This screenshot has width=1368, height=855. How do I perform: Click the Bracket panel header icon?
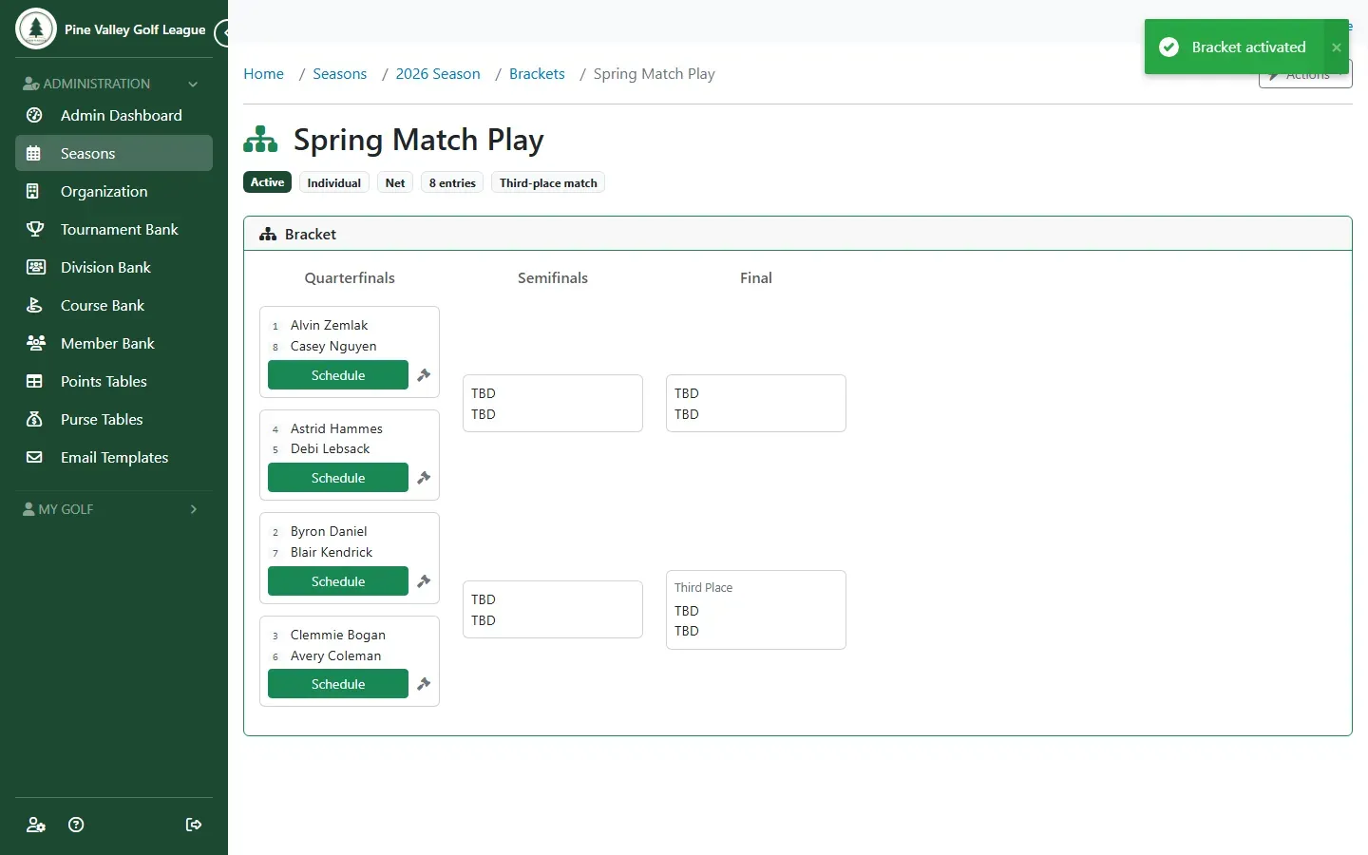pyautogui.click(x=268, y=235)
